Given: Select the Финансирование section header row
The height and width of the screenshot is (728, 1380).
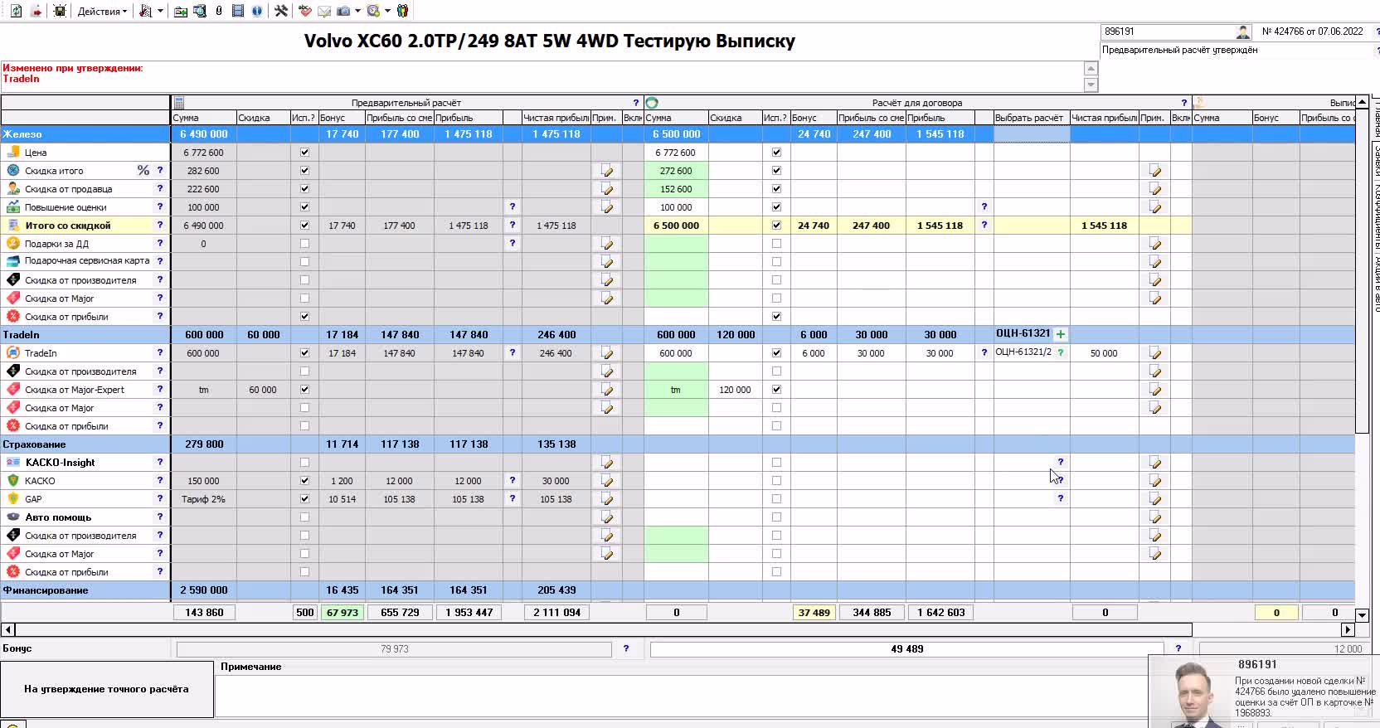Looking at the screenshot, I should [x=678, y=590].
